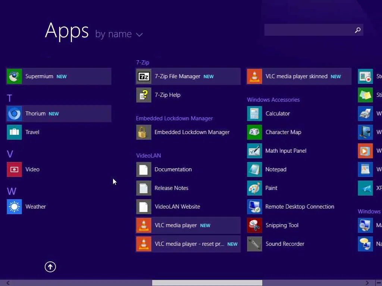The width and height of the screenshot is (382, 286).
Task: Open the red Video app icon
Action: tap(15, 169)
